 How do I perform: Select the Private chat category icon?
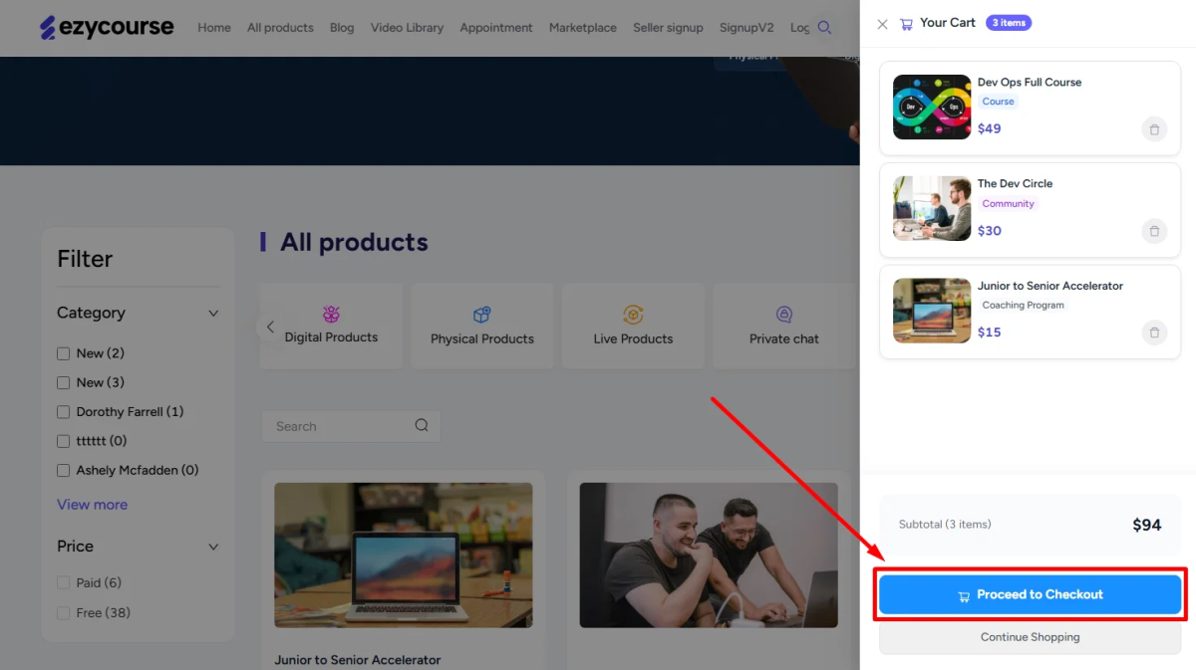point(784,315)
